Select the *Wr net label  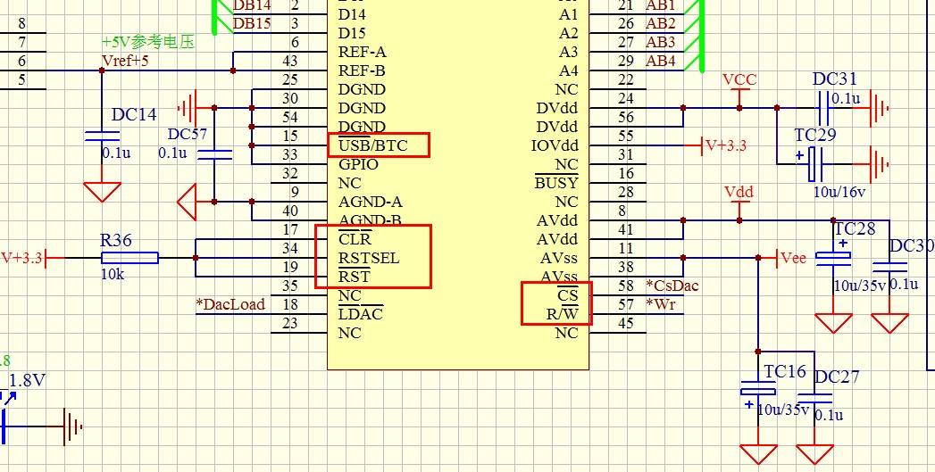click(660, 304)
